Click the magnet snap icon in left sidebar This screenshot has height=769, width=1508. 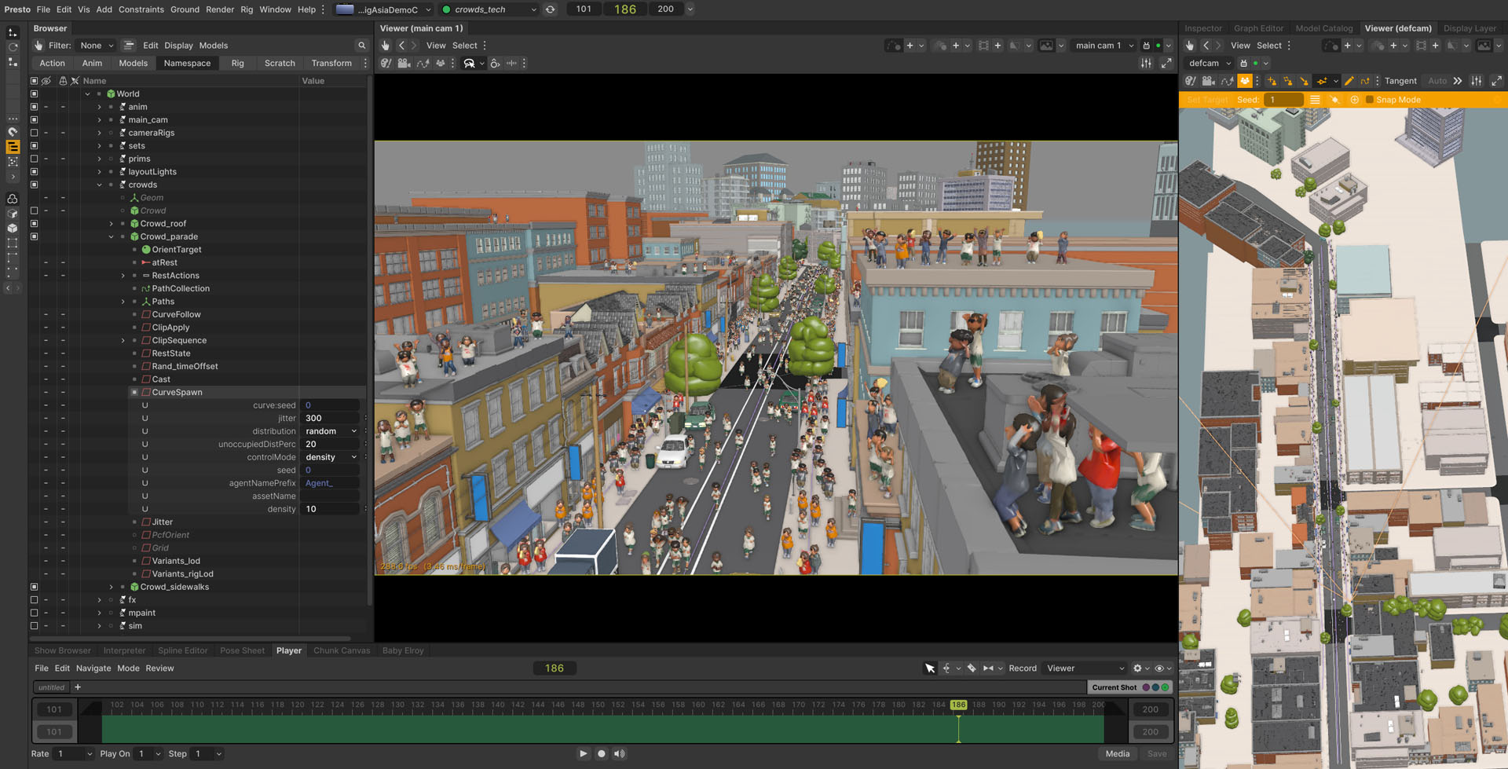pos(13,132)
